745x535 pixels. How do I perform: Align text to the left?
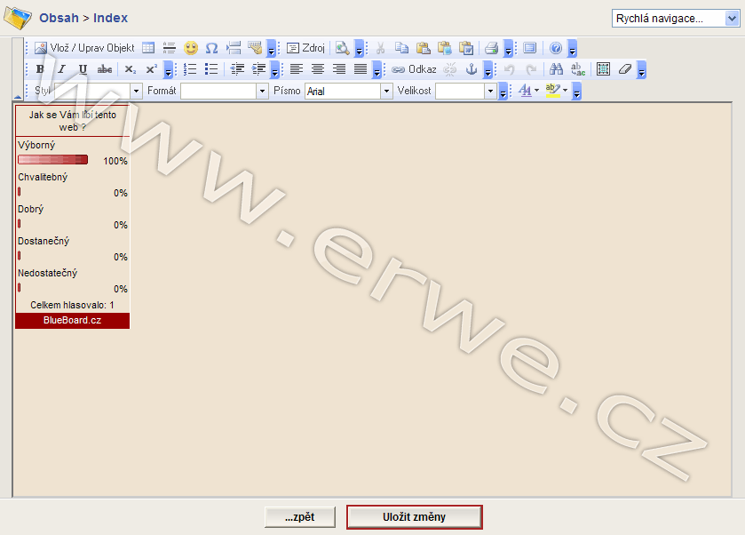pyautogui.click(x=297, y=69)
